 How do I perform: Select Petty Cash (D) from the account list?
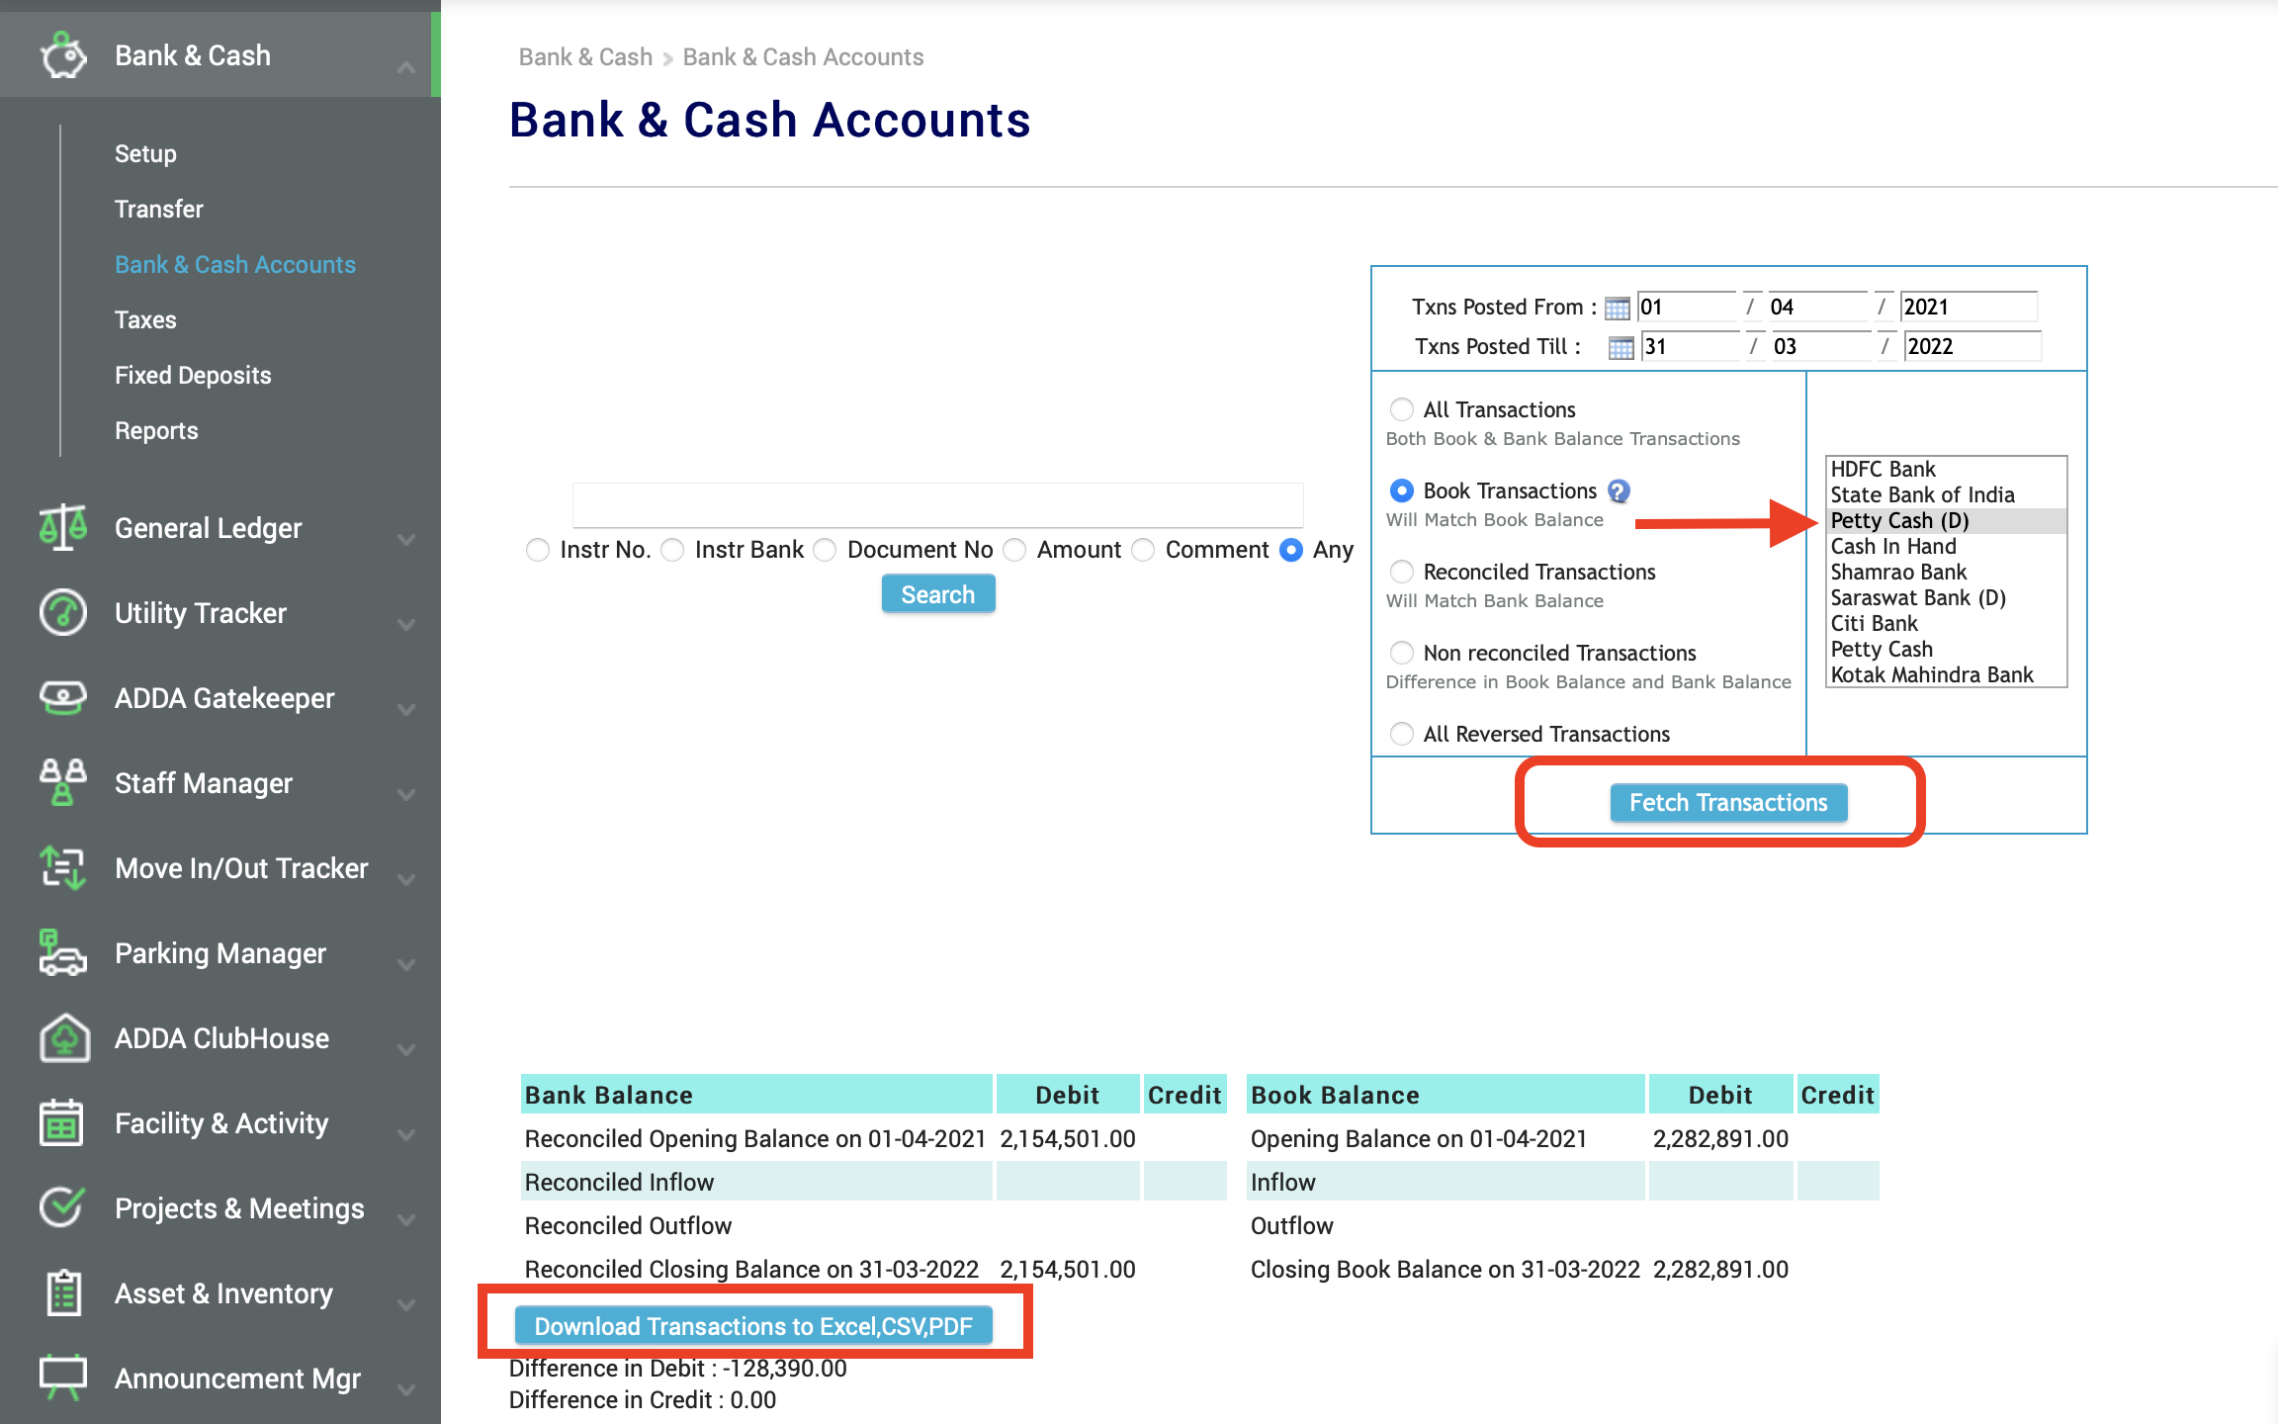1898,520
